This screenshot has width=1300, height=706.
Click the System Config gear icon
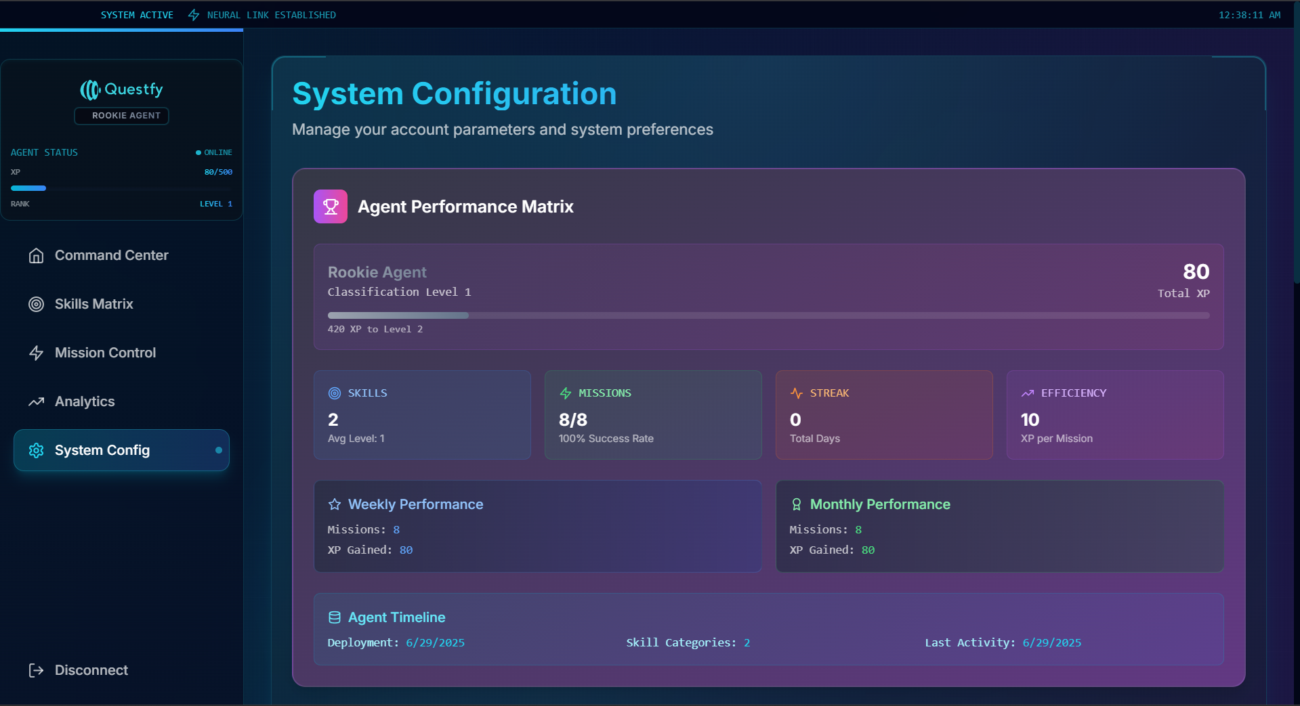coord(37,450)
